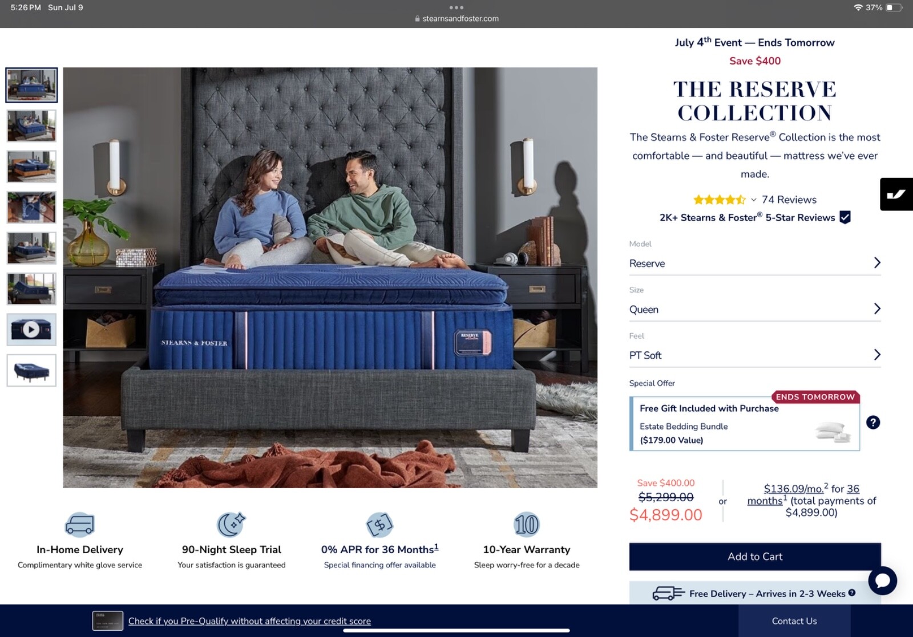Click the credit card icon in the banner
913x637 pixels.
coord(108,620)
